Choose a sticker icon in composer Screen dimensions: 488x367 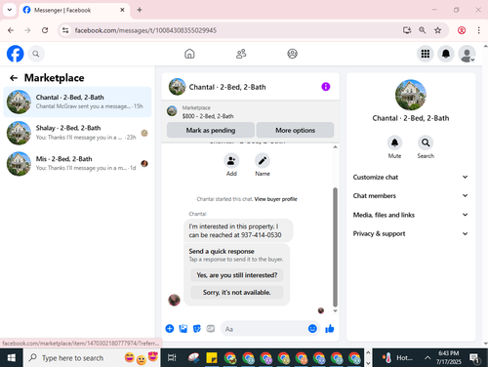pyautogui.click(x=197, y=329)
